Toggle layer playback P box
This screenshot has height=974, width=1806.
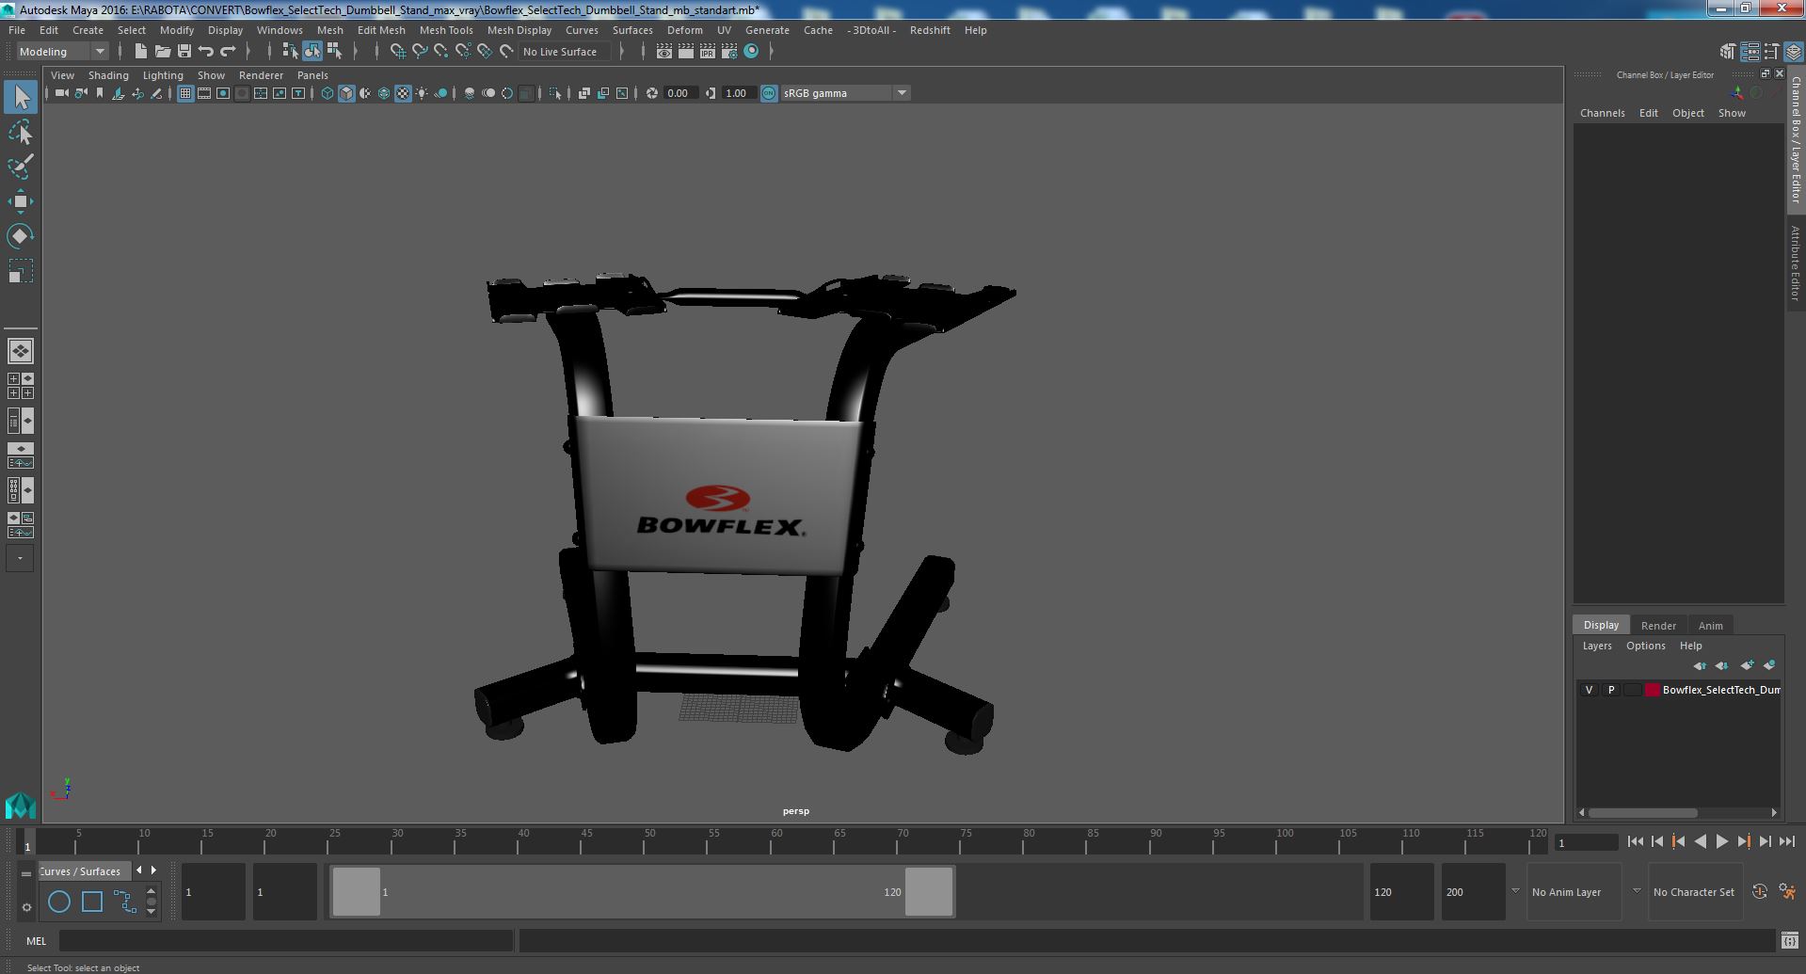click(x=1610, y=690)
